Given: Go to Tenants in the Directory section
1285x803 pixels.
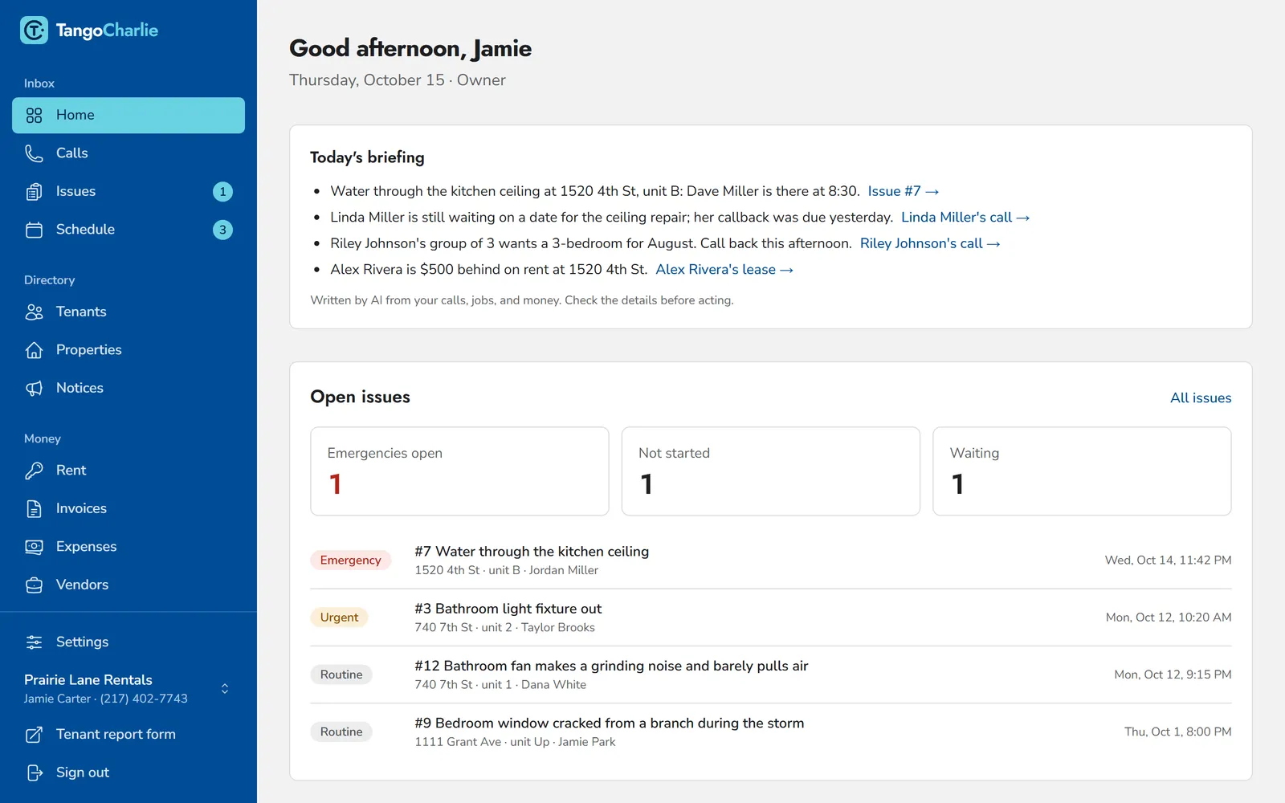Looking at the screenshot, I should coord(128,312).
